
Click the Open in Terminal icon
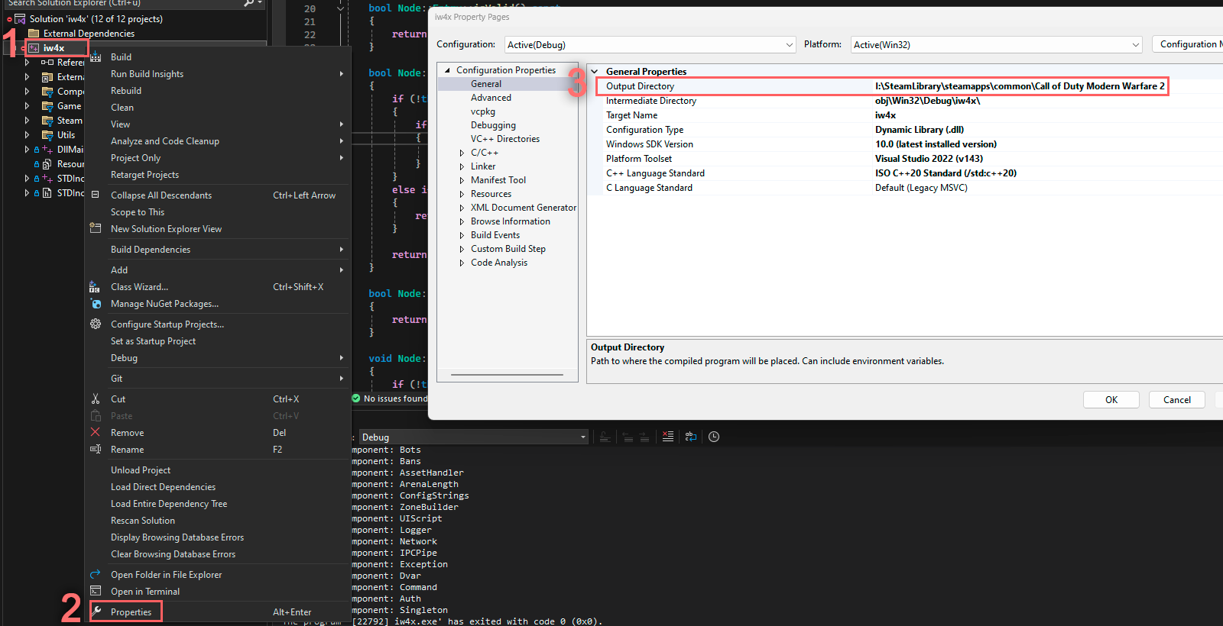click(x=96, y=591)
